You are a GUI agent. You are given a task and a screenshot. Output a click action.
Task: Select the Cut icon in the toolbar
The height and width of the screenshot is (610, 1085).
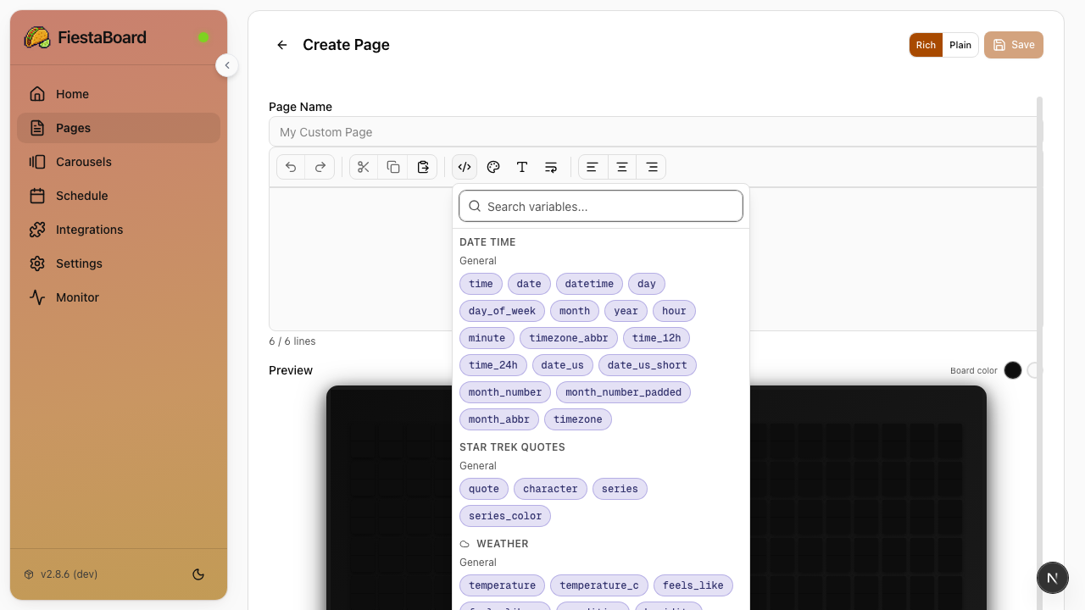363,167
